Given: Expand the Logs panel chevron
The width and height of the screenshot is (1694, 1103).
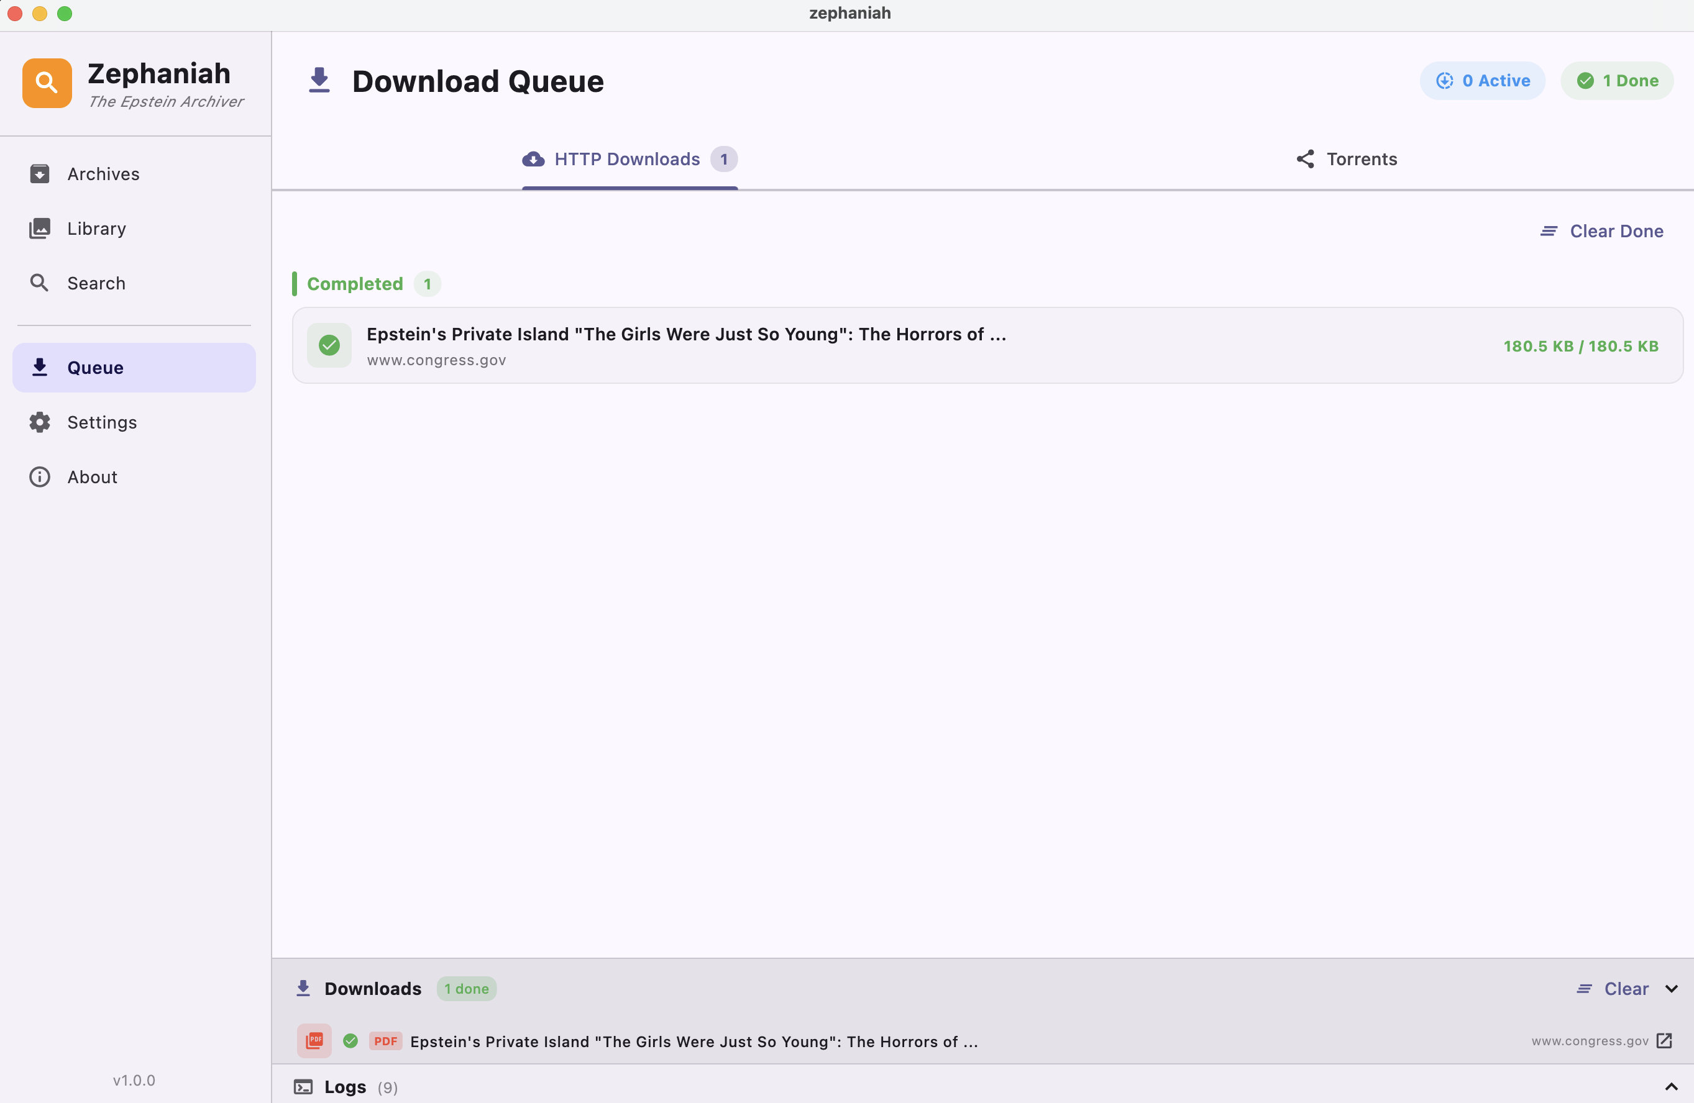Looking at the screenshot, I should coord(1671,1087).
